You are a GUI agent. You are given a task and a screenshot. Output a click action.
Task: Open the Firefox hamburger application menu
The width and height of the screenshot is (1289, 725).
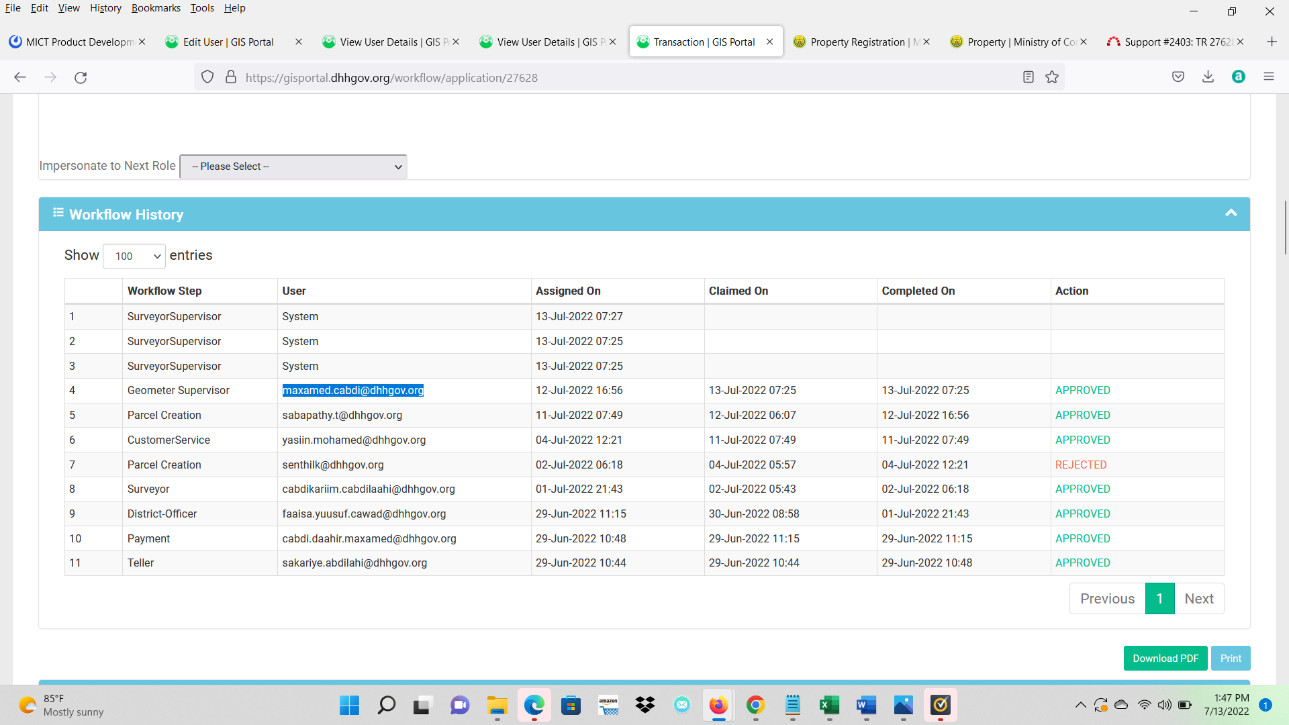tap(1269, 77)
